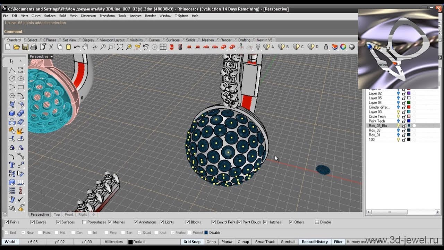Image resolution: width=444 pixels, height=250 pixels.
Task: Open the color wheel icon
Action: click(343, 47)
